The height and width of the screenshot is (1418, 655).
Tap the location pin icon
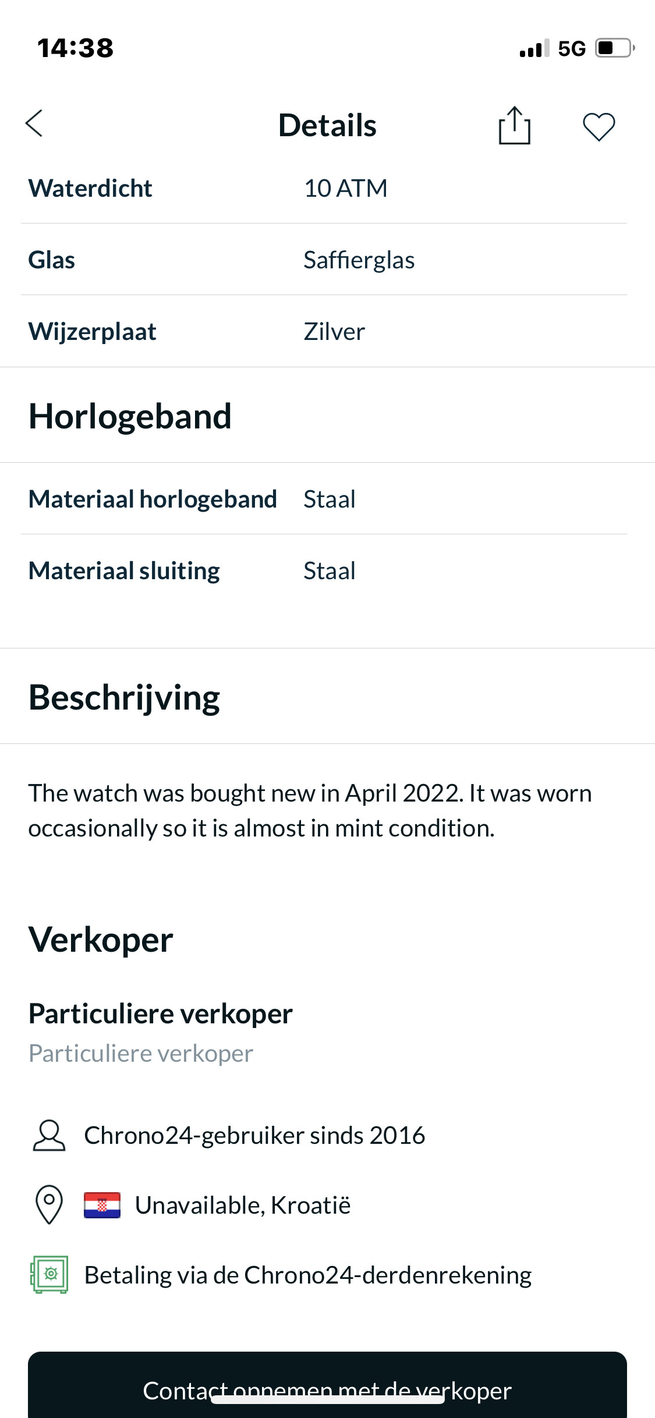[x=49, y=1204]
